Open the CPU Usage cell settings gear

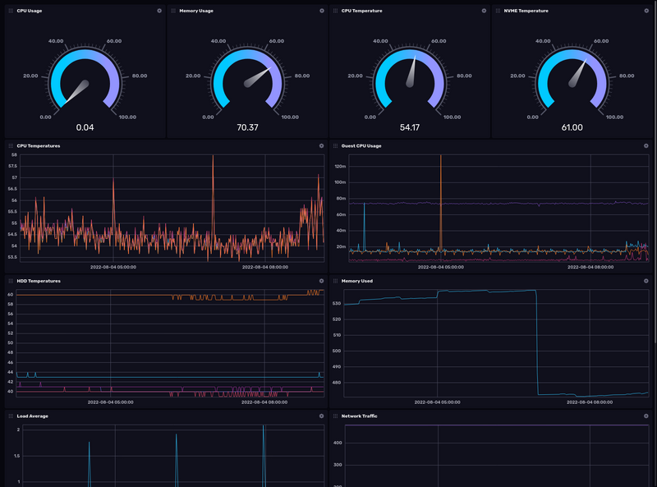click(159, 11)
